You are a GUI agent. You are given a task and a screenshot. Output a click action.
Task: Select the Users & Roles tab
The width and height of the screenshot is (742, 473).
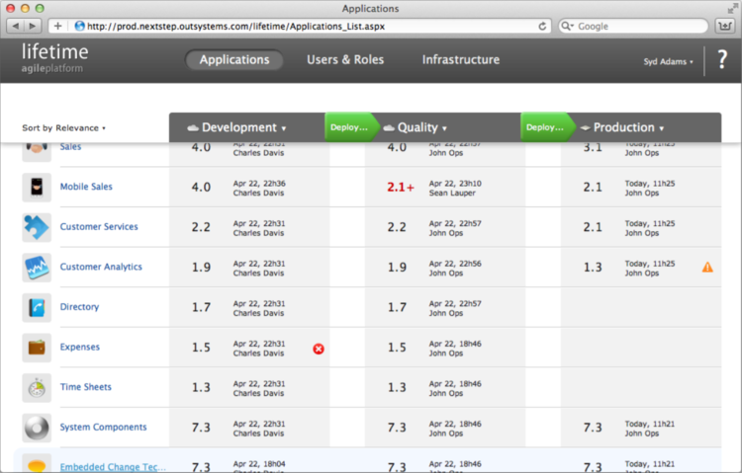pyautogui.click(x=345, y=60)
